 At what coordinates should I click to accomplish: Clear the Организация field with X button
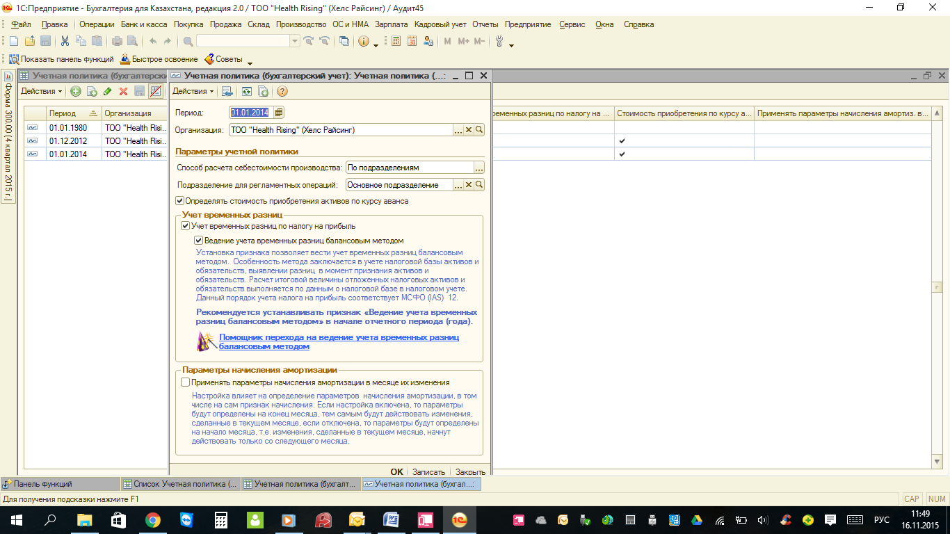[x=469, y=130]
